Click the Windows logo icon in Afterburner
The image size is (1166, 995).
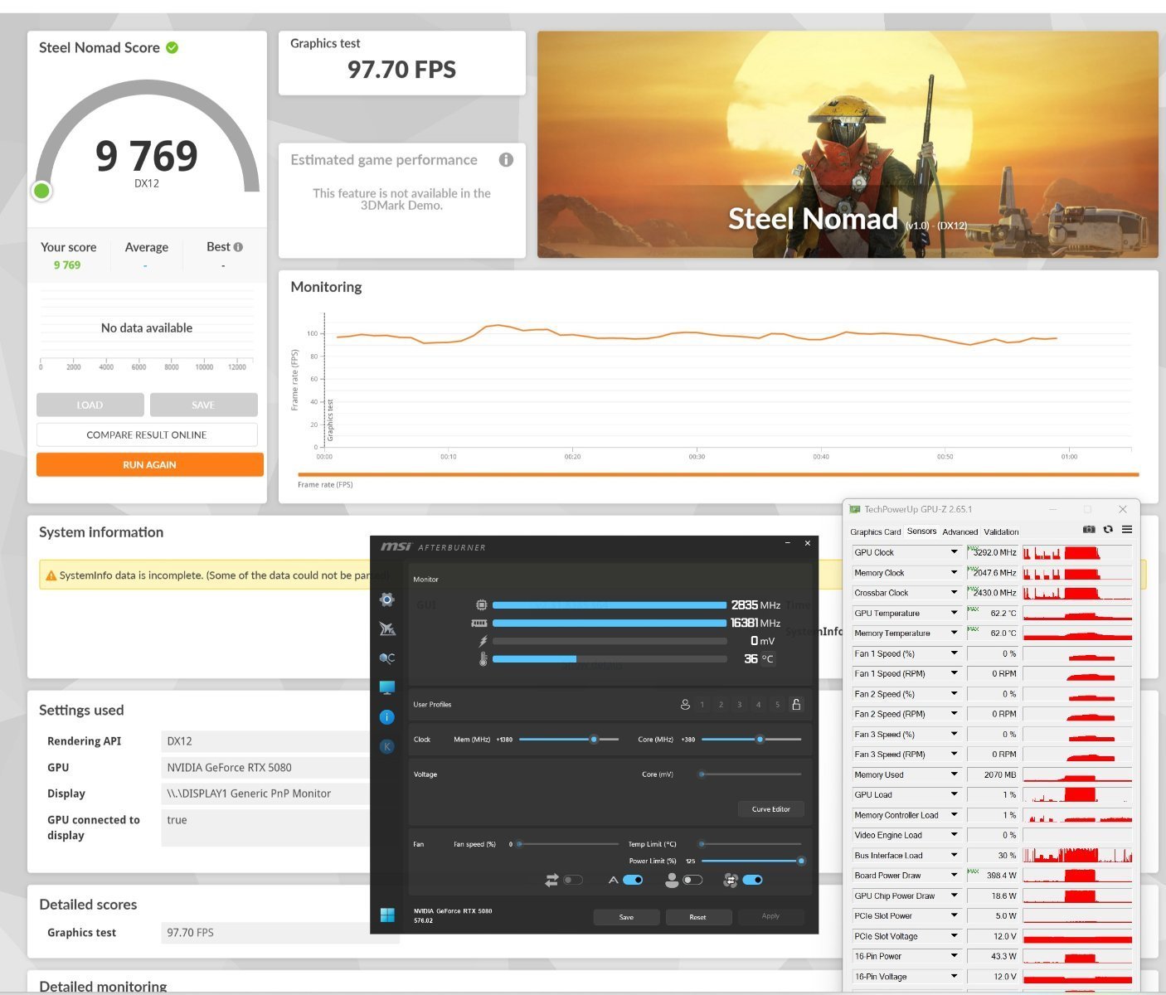click(x=387, y=915)
